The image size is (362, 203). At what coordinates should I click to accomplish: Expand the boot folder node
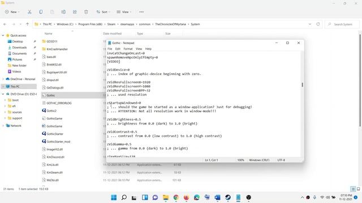(x=5, y=100)
